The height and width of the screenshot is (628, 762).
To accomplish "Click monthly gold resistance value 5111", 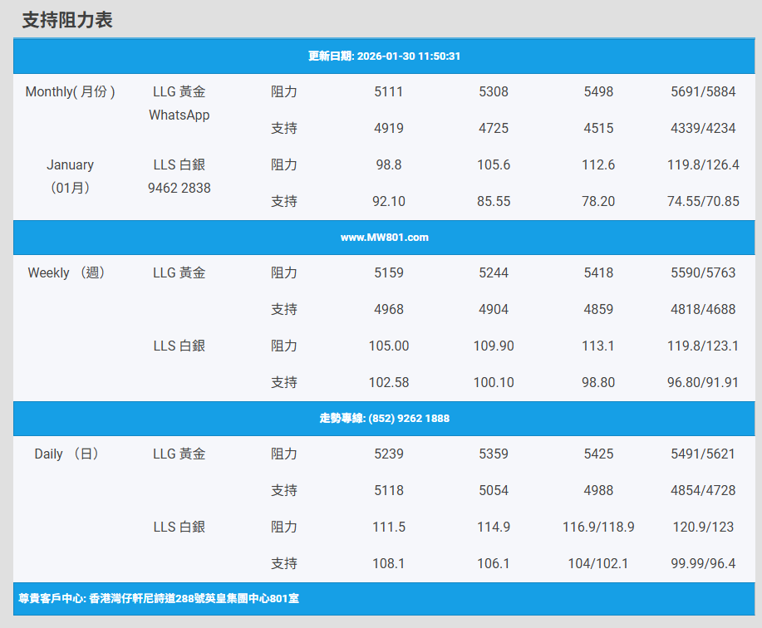I will click(x=389, y=92).
